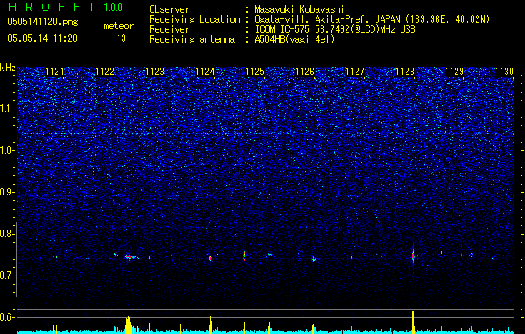Click the 1124 time marker
The width and height of the screenshot is (525, 334).
[x=205, y=72]
